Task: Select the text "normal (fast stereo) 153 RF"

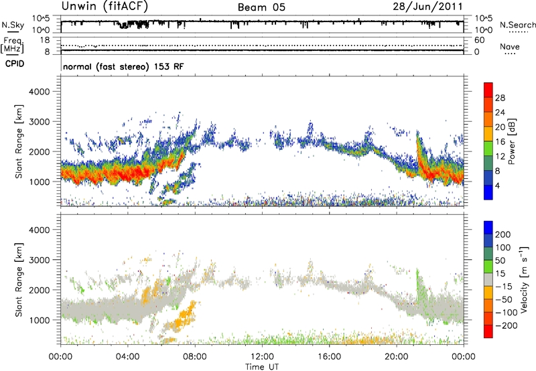Action: (x=123, y=66)
